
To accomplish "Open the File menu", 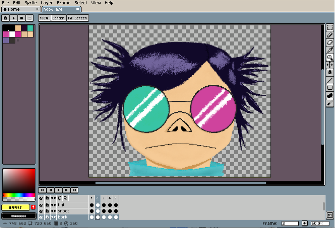I will pos(6,3).
